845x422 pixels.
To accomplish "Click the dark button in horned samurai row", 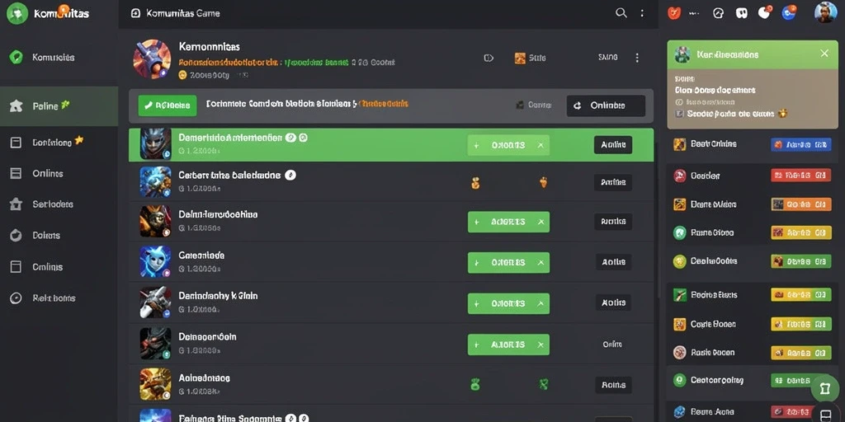I will [613, 221].
